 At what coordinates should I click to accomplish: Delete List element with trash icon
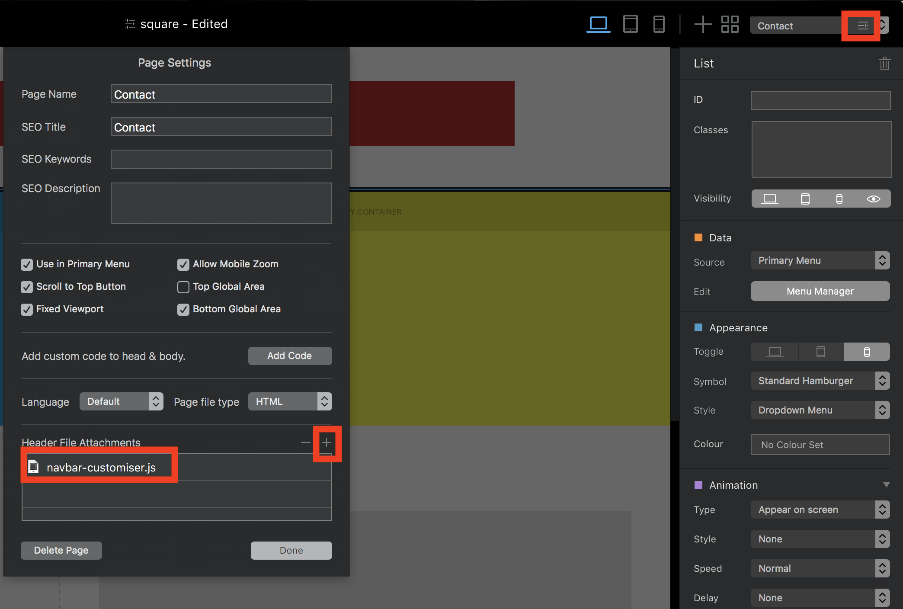(884, 64)
